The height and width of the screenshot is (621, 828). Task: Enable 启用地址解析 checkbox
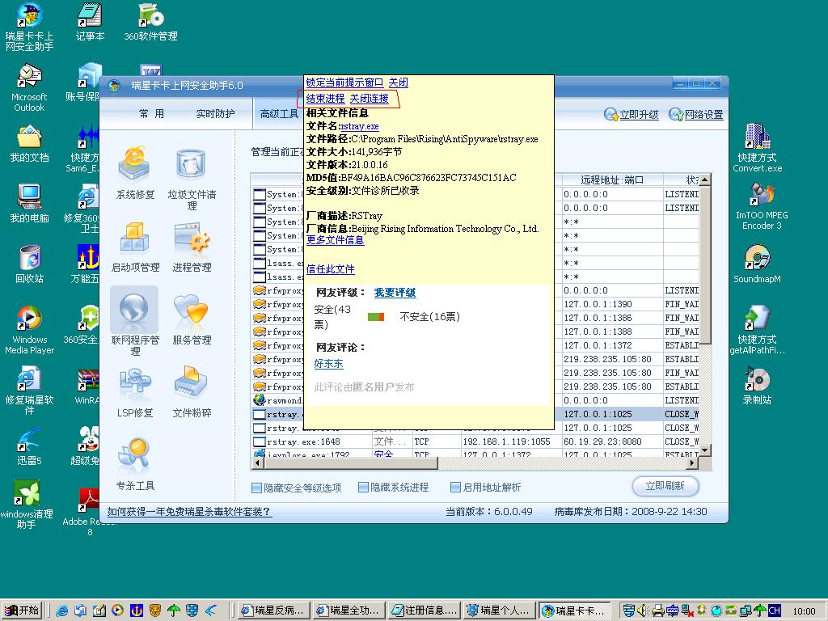455,487
